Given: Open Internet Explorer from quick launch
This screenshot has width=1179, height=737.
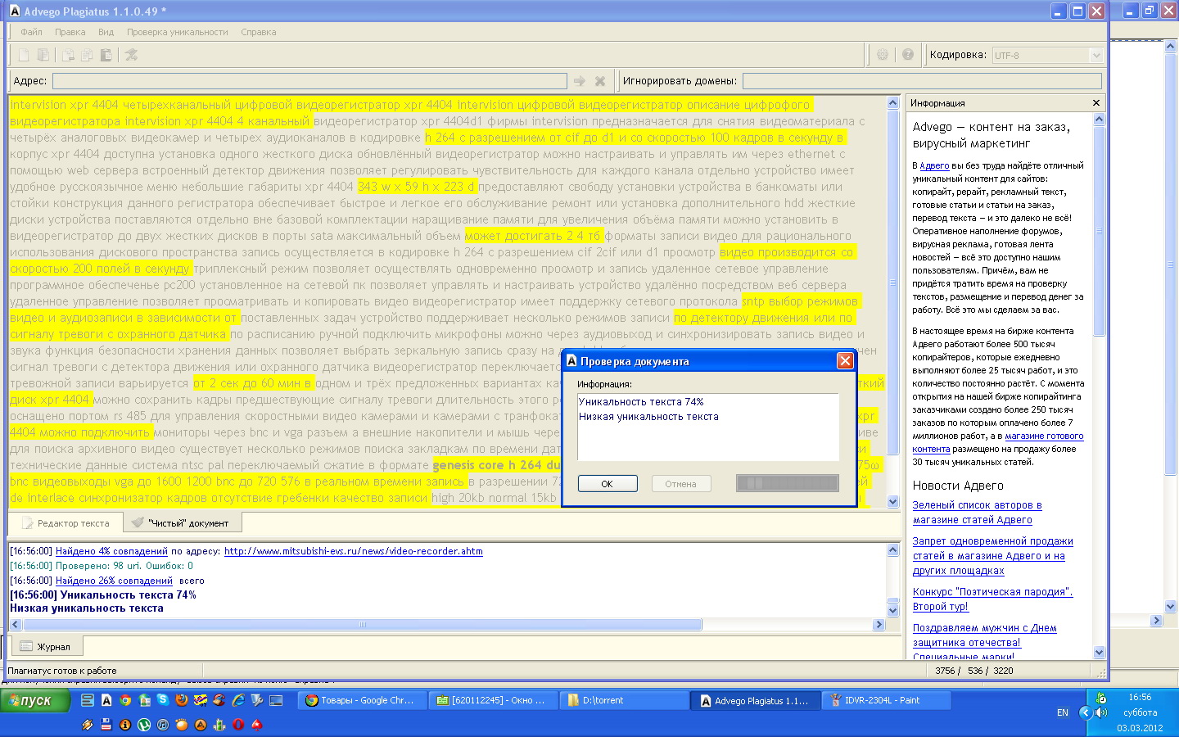Looking at the screenshot, I should (238, 700).
